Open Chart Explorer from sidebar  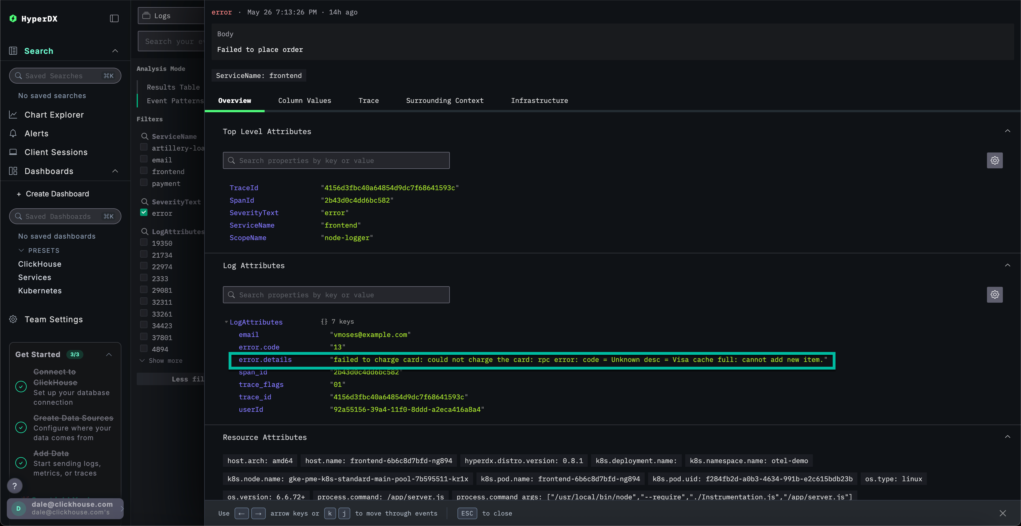(54, 115)
